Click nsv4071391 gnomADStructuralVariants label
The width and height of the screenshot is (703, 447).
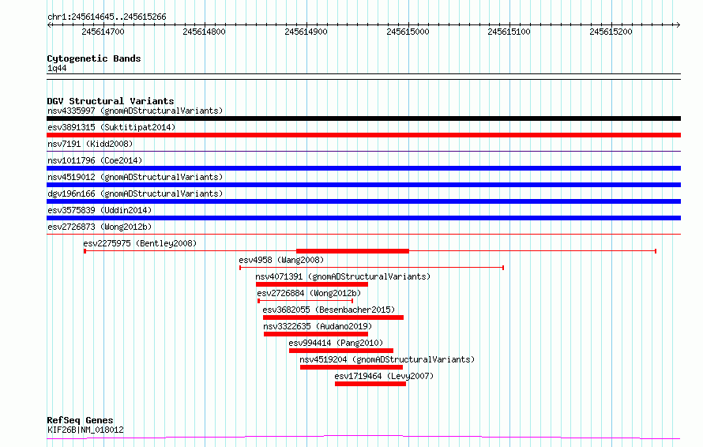(x=343, y=276)
